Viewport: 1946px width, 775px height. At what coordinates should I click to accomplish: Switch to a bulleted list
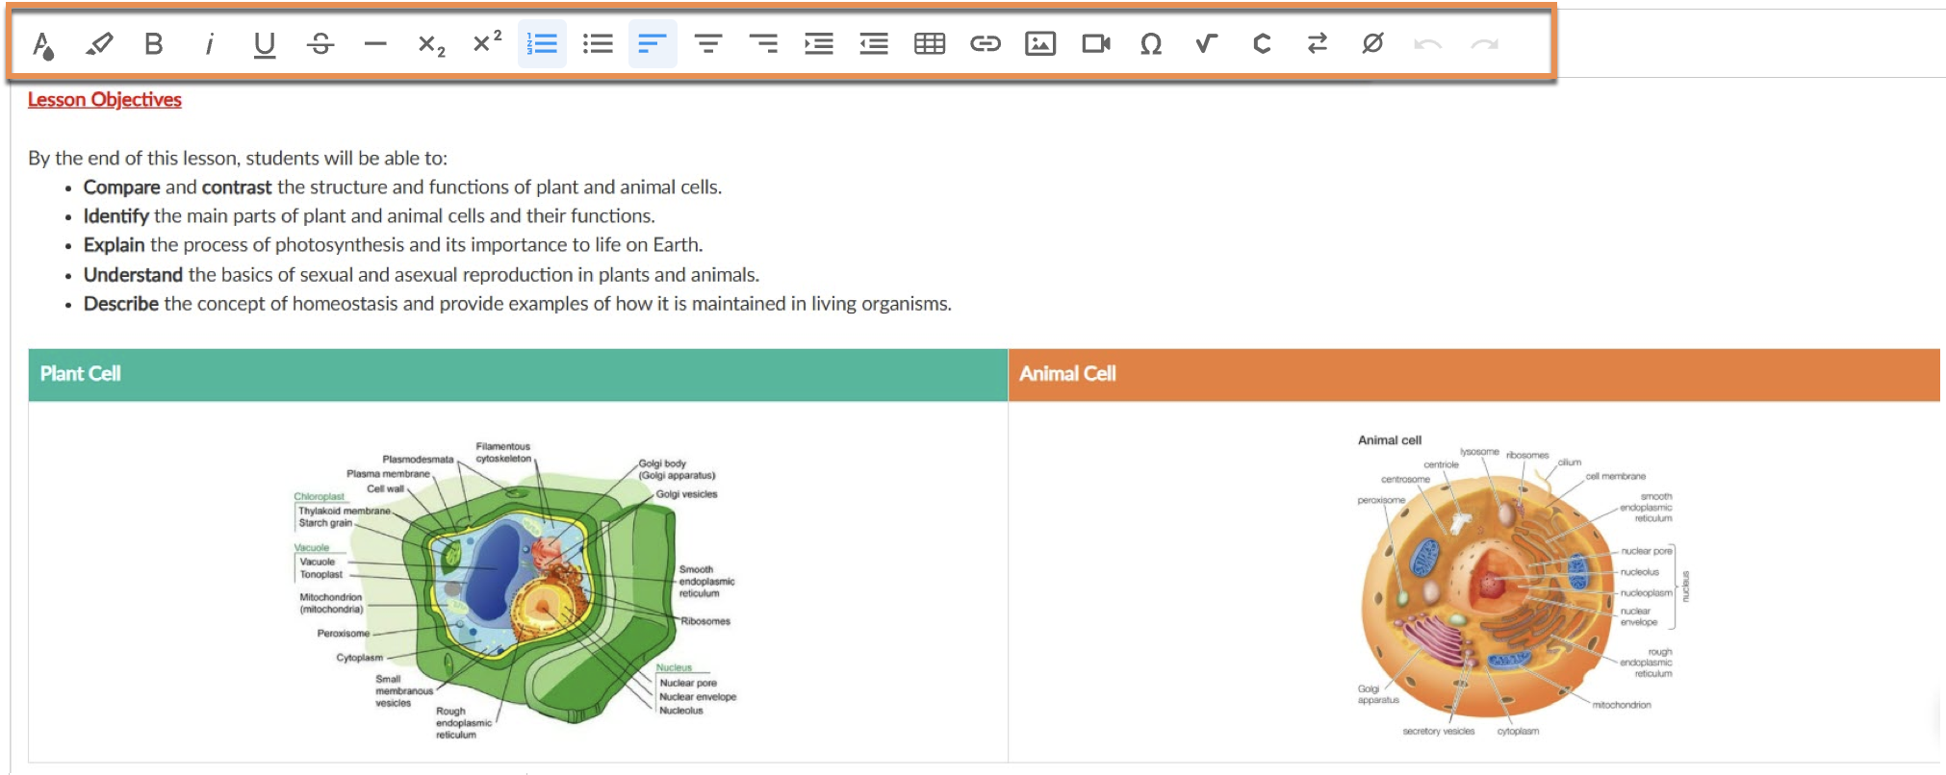pyautogui.click(x=598, y=44)
